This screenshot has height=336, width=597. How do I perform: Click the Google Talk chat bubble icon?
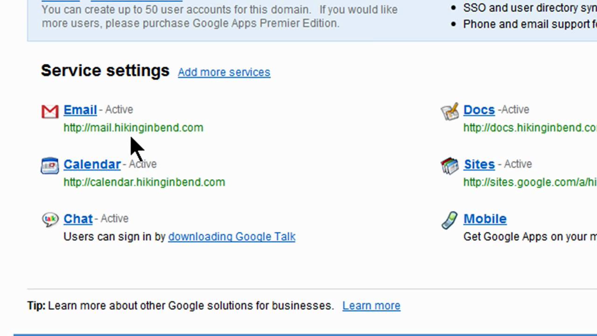pos(50,220)
